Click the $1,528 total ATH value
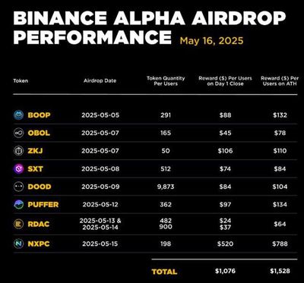This screenshot has width=304, height=283. click(x=280, y=271)
